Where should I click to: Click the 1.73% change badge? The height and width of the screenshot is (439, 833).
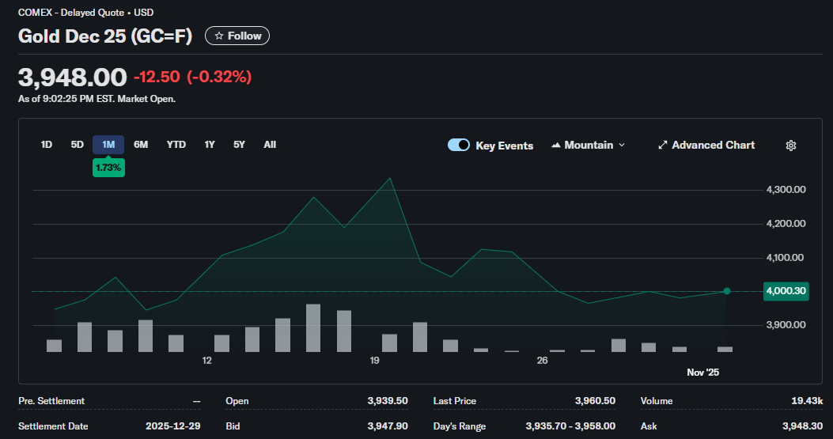108,168
